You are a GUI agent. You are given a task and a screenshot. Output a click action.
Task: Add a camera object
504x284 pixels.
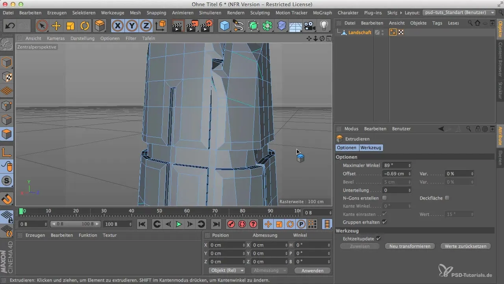click(x=310, y=26)
